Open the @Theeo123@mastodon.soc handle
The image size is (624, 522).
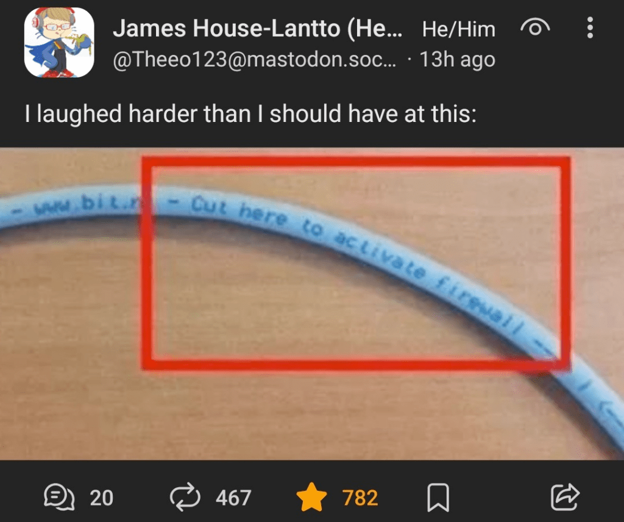pyautogui.click(x=255, y=60)
